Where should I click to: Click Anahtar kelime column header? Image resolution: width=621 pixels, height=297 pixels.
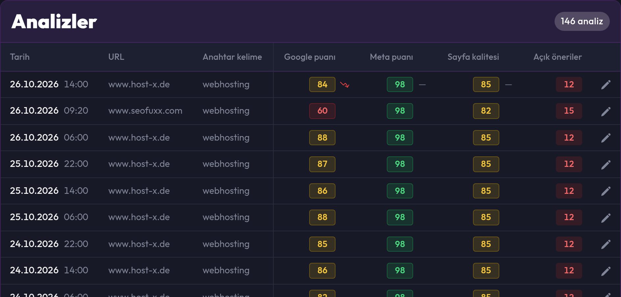232,57
